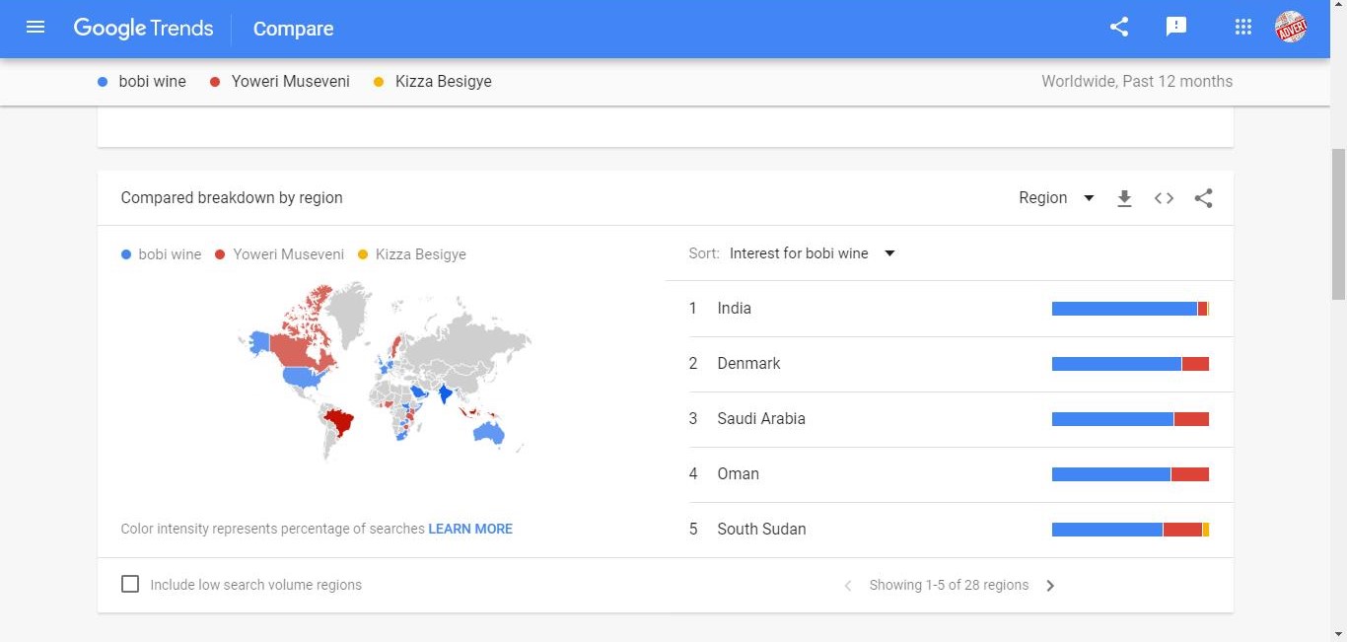This screenshot has width=1347, height=642.
Task: Open the hamburger main menu
Action: [x=35, y=28]
